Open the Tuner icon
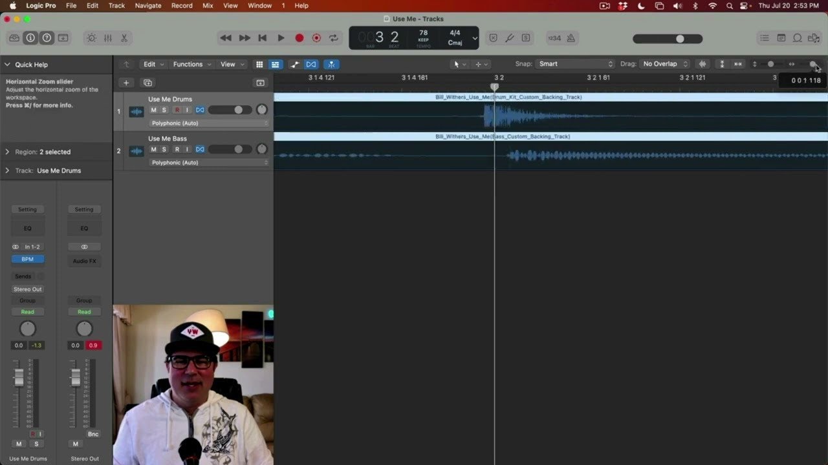 pyautogui.click(x=509, y=38)
